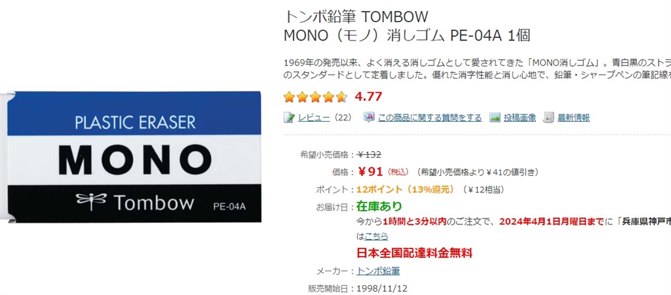Follow the こちら delivery details link
This screenshot has width=671, height=295.
[x=375, y=236]
